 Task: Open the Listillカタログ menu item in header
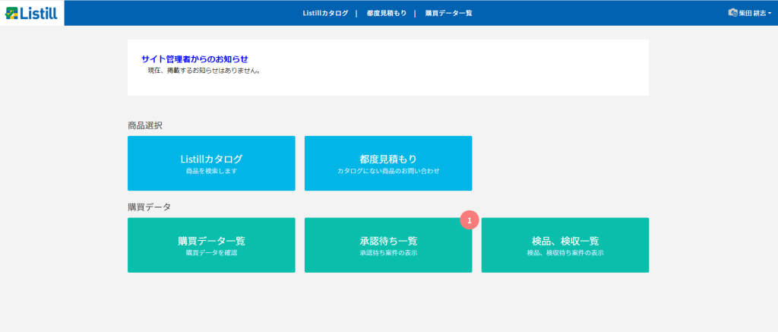click(x=325, y=13)
